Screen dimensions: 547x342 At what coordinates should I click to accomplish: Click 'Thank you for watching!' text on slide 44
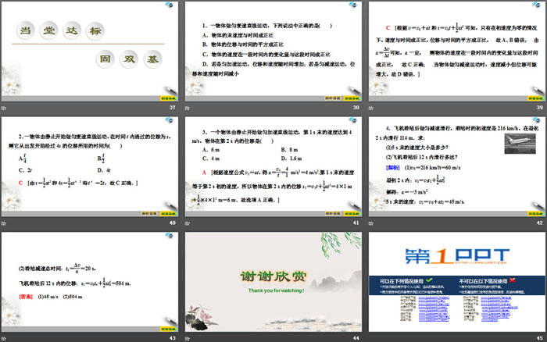pyautogui.click(x=276, y=290)
